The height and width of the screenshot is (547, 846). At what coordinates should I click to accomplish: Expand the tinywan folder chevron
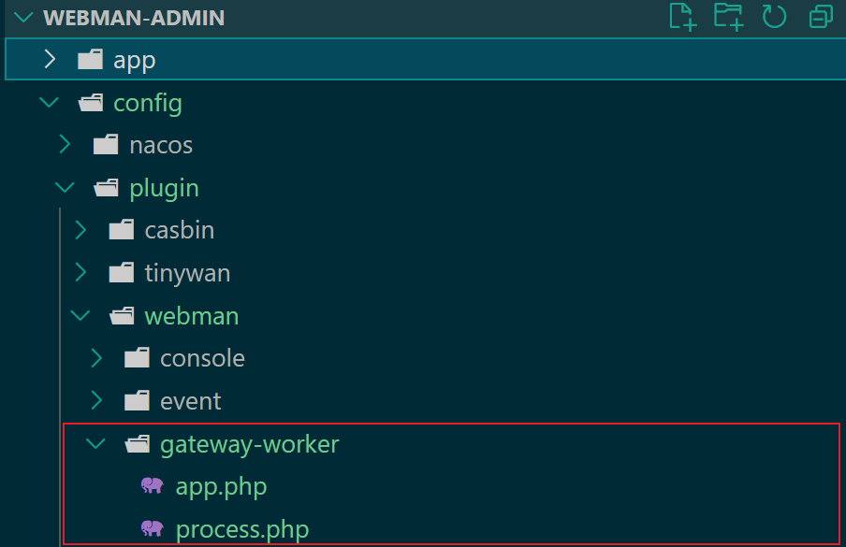click(x=80, y=273)
